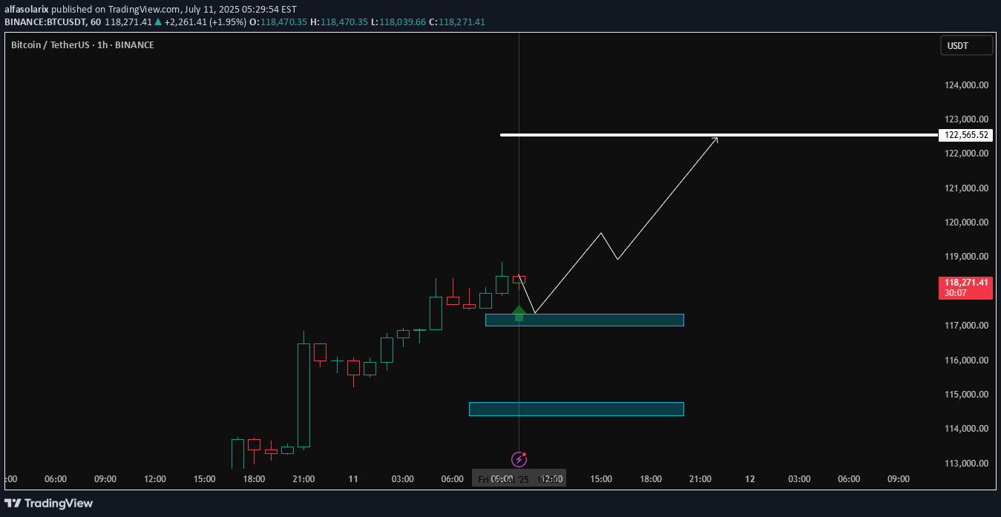Click the 117,000.00 price axis label
Viewport: 1001px width, 517px height.
pos(966,326)
